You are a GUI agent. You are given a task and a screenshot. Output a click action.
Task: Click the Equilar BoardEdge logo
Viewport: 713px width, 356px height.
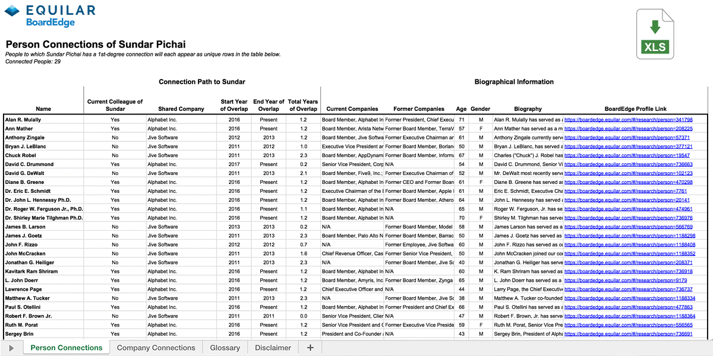pos(50,16)
